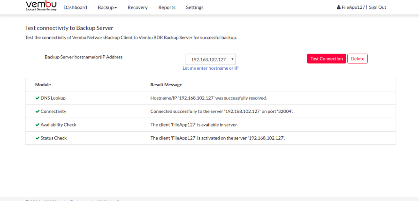Select the Status Check module text

click(x=53, y=138)
